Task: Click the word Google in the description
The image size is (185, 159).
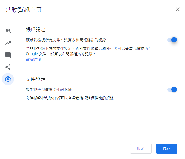Action: (32, 54)
